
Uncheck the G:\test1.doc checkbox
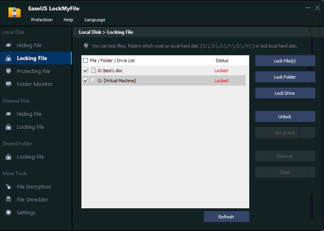[86, 70]
